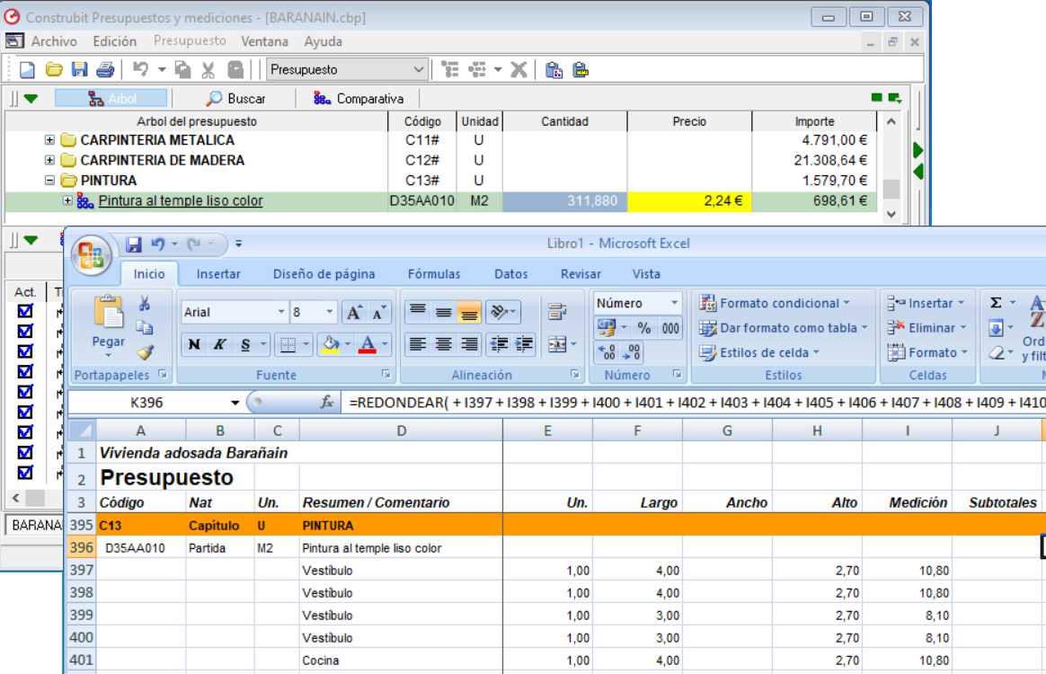Save the workbook from Excel's Quick Access toolbar
Screen dimensions: 1046x674
click(x=134, y=244)
